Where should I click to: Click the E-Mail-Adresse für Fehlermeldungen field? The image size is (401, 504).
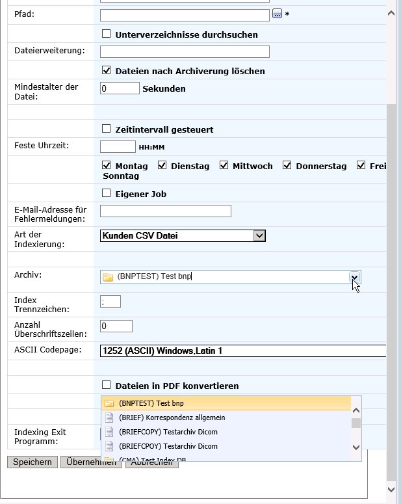point(166,211)
